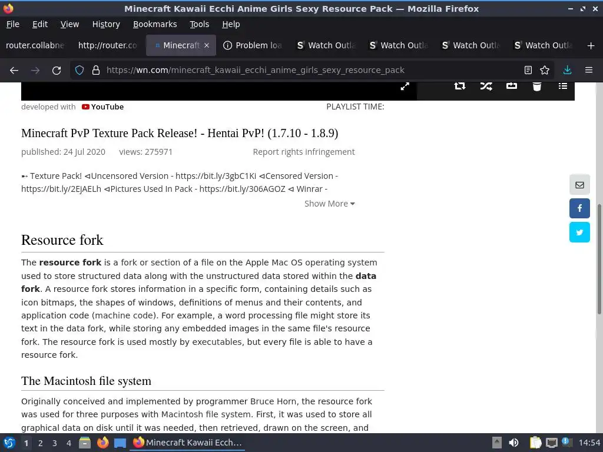The image size is (603, 452).
Task: Expand the video player to fullscreen
Action: tap(405, 86)
